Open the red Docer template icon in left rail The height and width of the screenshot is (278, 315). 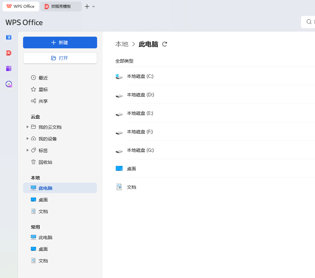click(9, 53)
